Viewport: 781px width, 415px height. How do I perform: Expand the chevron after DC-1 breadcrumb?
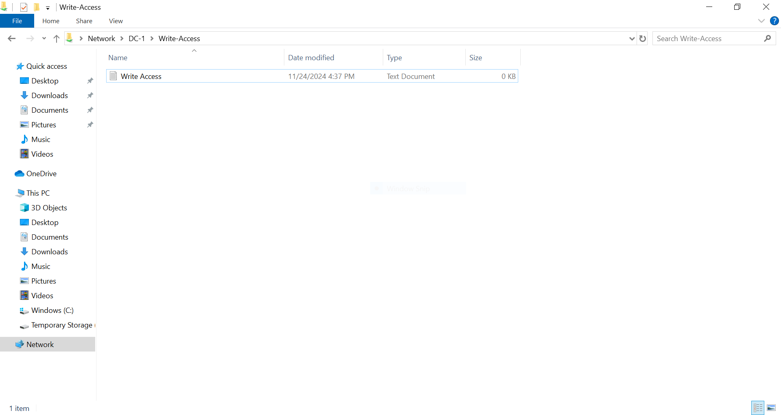tap(152, 39)
